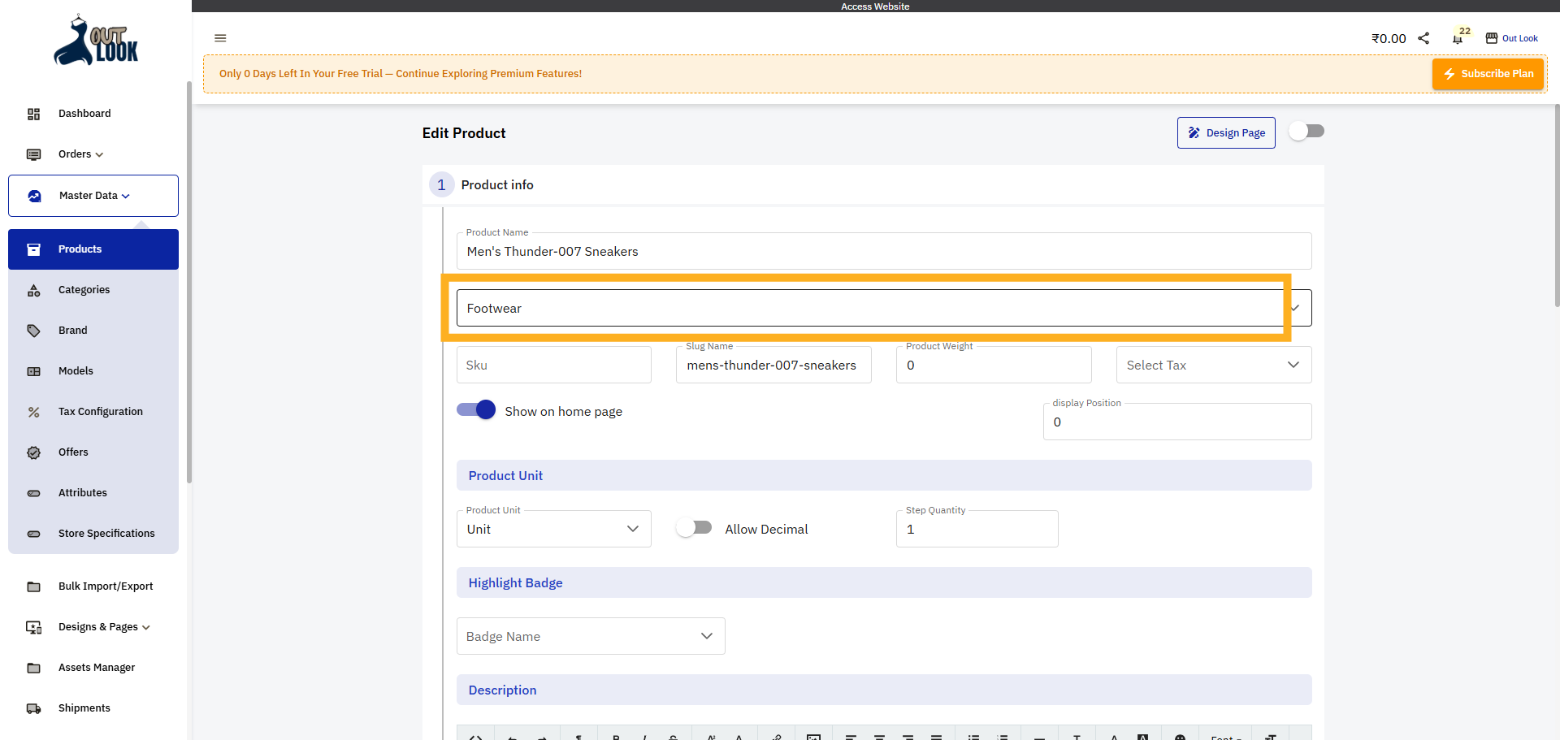Toggle bold in the description editor

tap(615, 735)
